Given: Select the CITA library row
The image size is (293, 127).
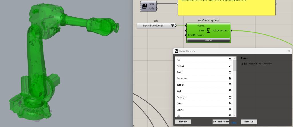Looking at the screenshot, I should pos(204,103).
